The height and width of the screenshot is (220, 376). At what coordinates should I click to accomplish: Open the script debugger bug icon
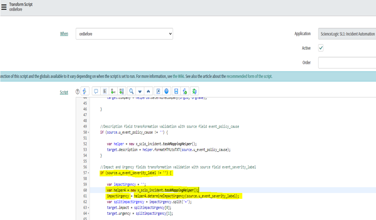pyautogui.click(x=194, y=92)
